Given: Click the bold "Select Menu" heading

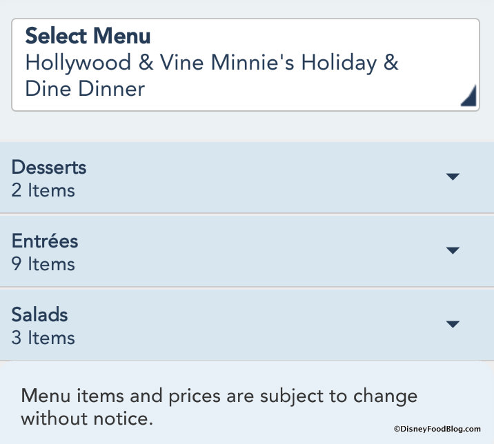Looking at the screenshot, I should click(x=88, y=36).
